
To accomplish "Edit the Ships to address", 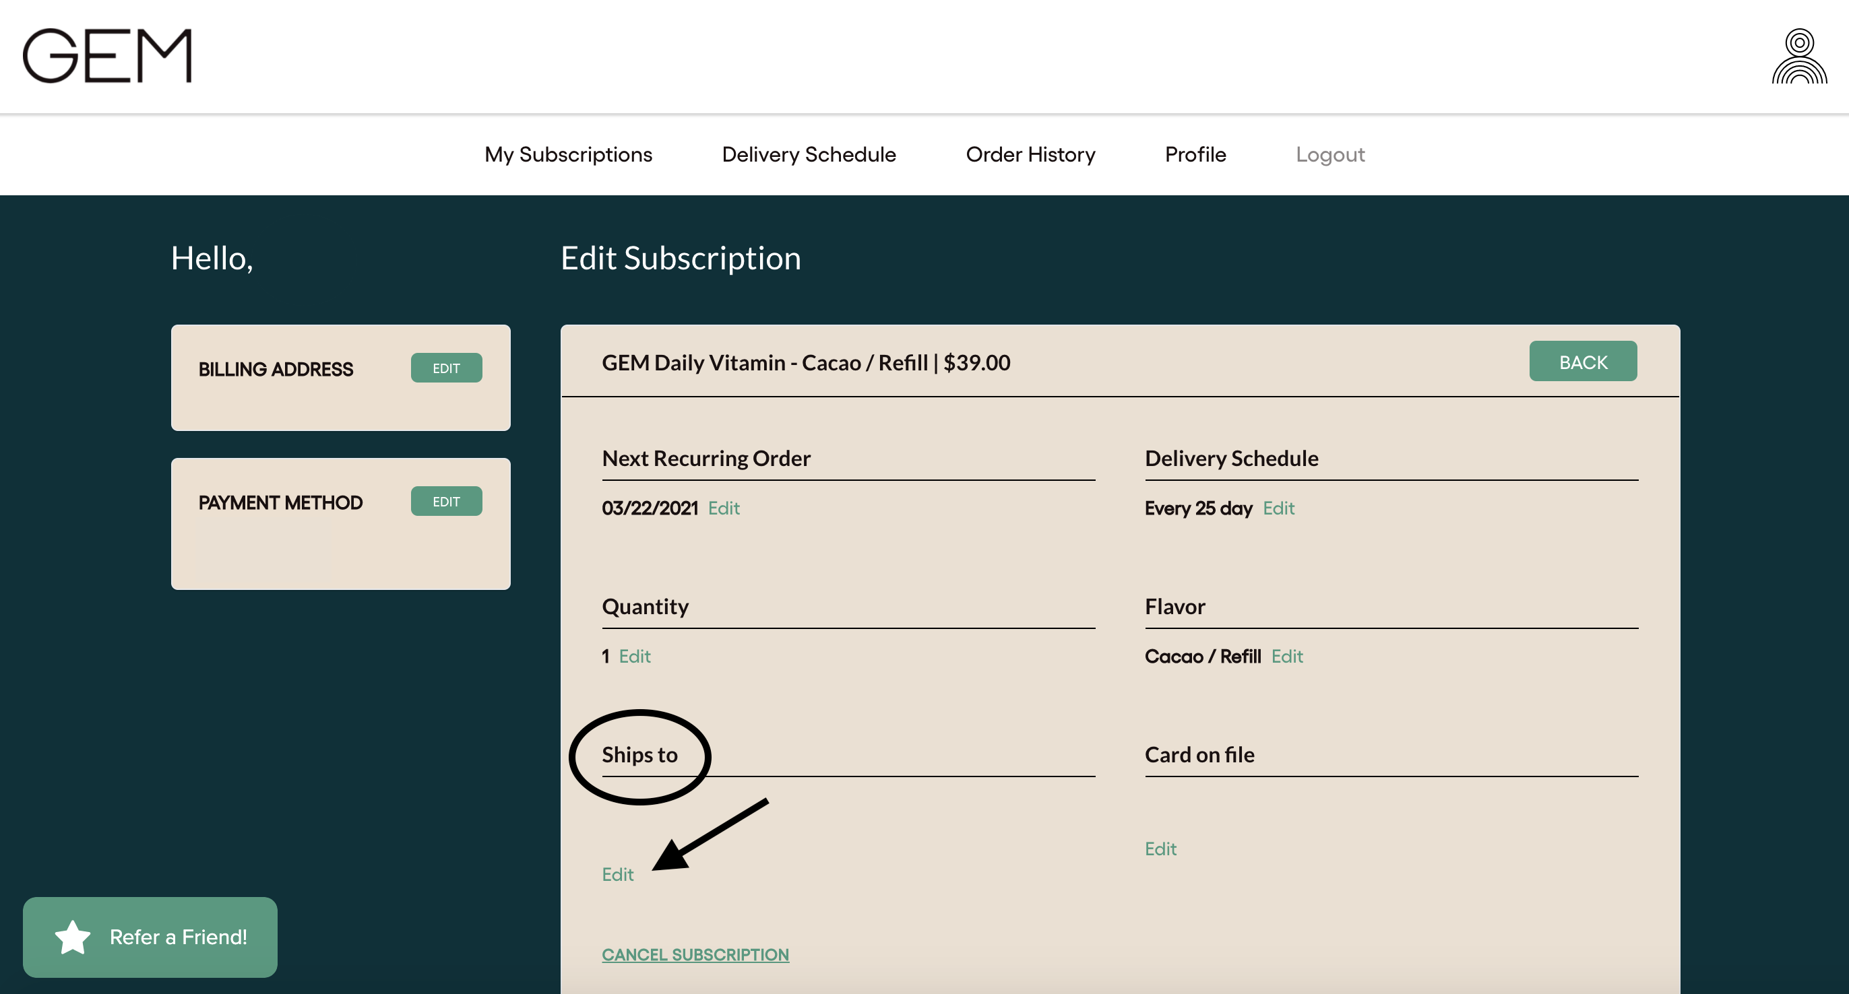I will [x=617, y=874].
